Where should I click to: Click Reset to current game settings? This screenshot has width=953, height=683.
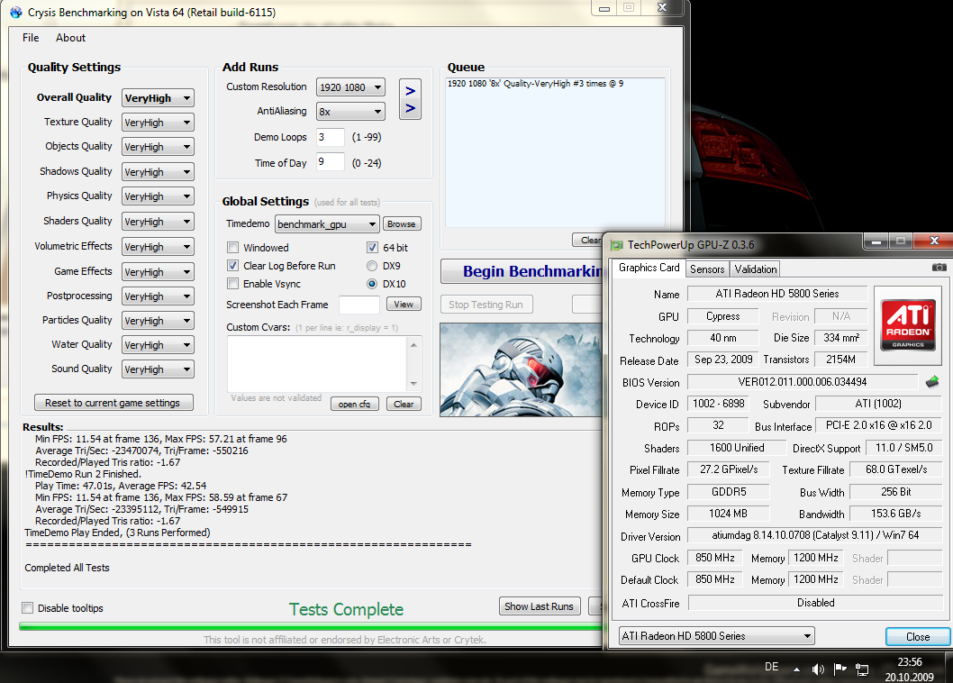(x=113, y=403)
